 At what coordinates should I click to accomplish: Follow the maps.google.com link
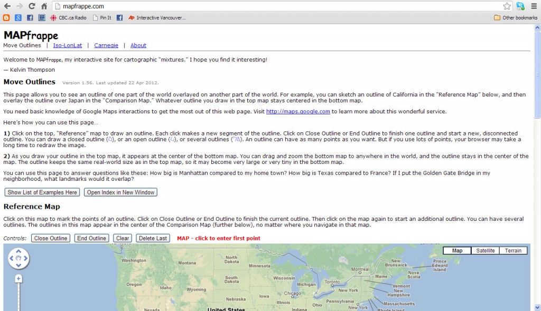[x=298, y=112]
